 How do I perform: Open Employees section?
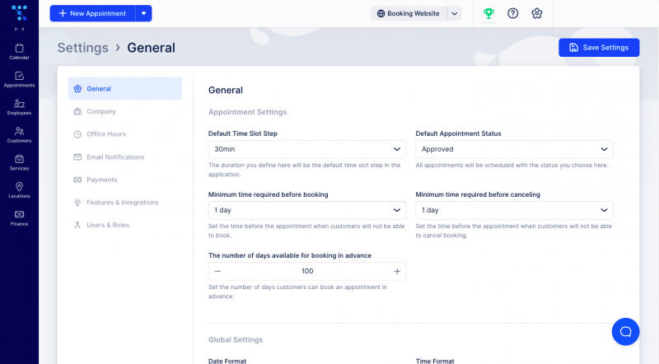(x=19, y=107)
